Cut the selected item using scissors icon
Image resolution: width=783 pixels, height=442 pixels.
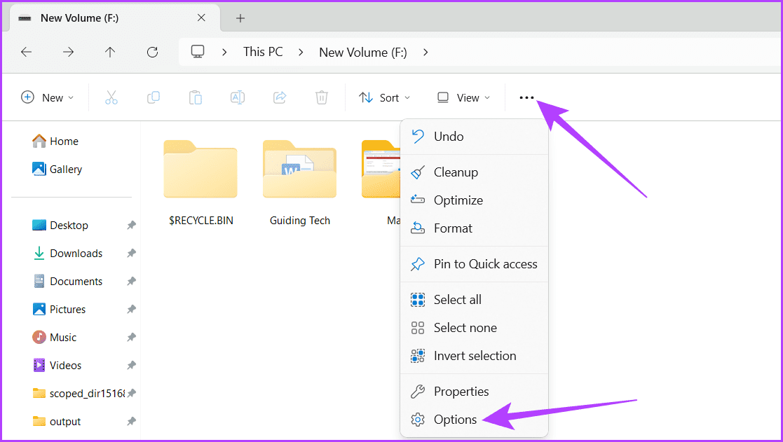111,97
